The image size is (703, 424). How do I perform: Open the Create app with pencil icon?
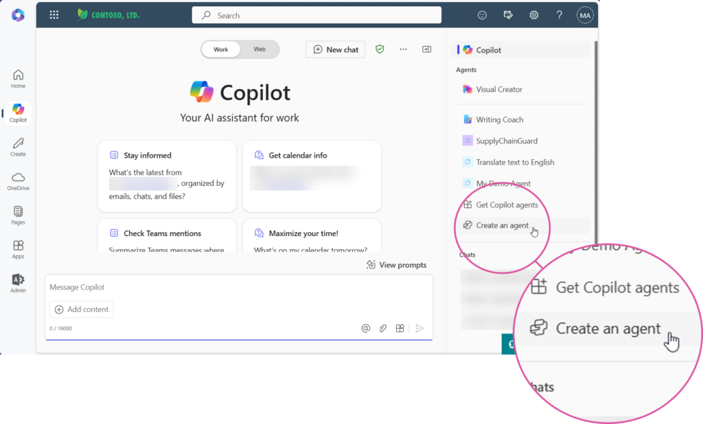pos(18,147)
